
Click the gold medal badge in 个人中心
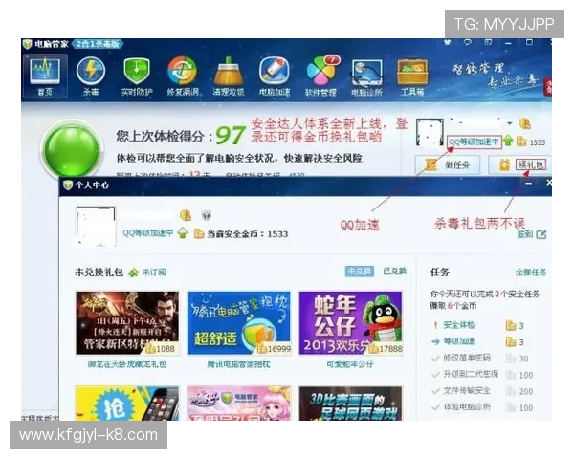click(x=186, y=215)
